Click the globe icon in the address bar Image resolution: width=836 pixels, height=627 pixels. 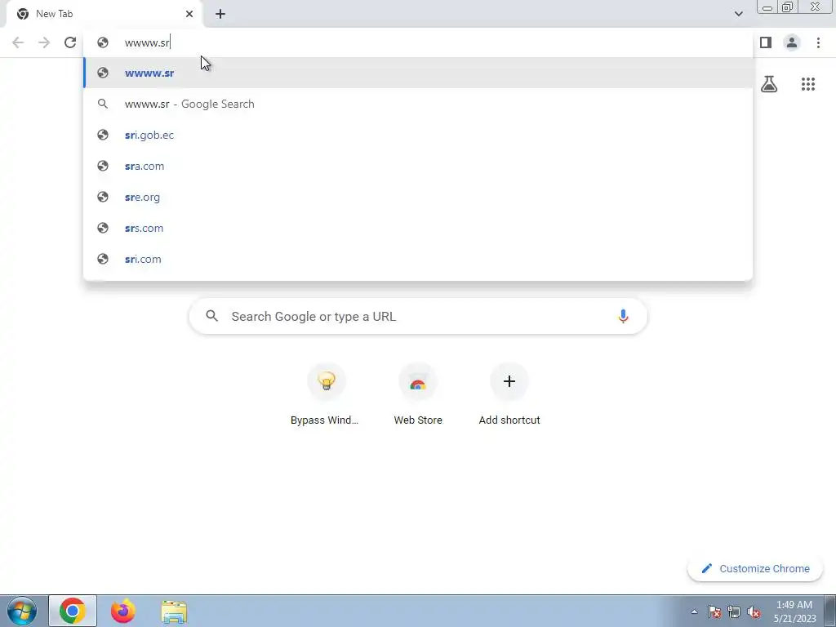pyautogui.click(x=103, y=42)
